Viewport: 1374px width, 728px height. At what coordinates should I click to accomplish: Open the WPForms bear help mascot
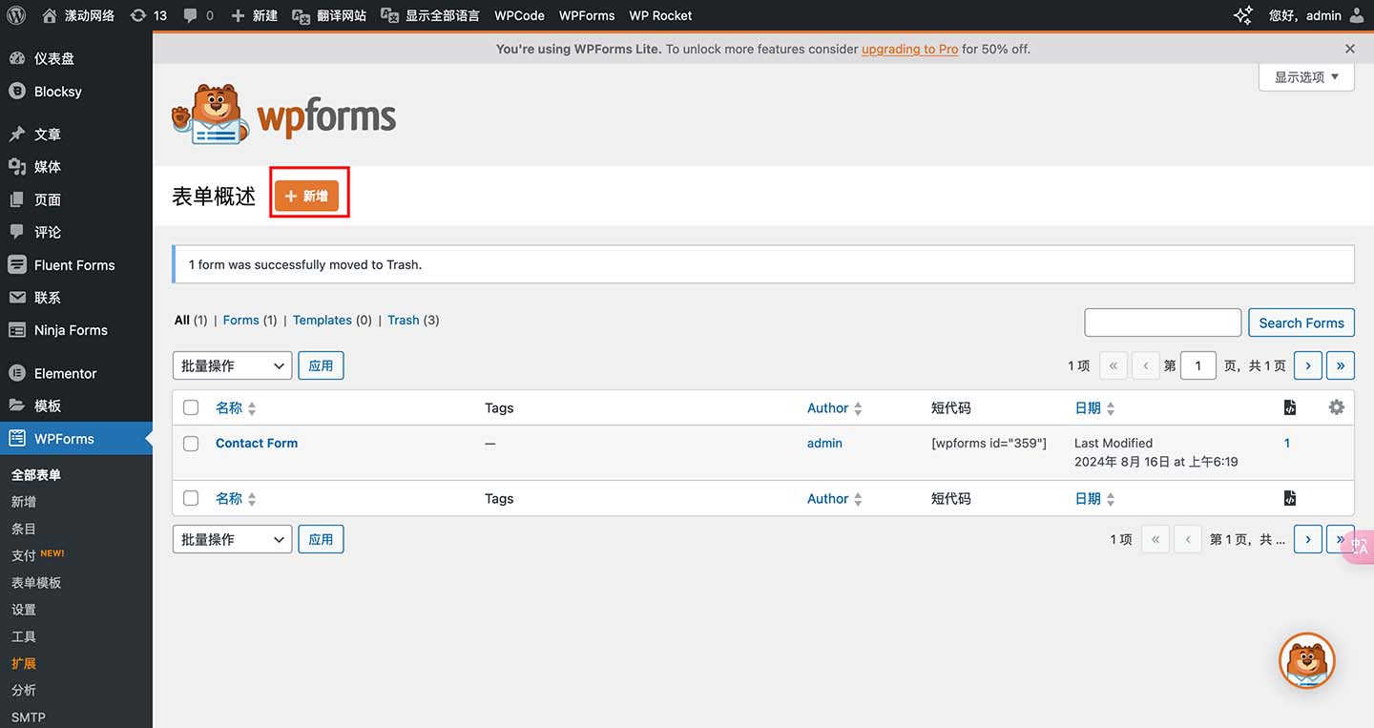(x=1306, y=660)
